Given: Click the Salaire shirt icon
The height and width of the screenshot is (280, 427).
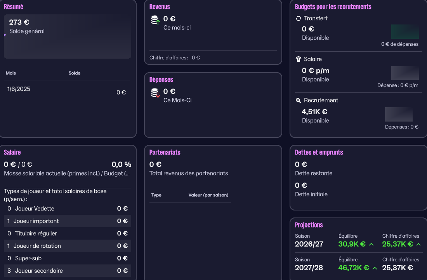Looking at the screenshot, I should coord(299,59).
